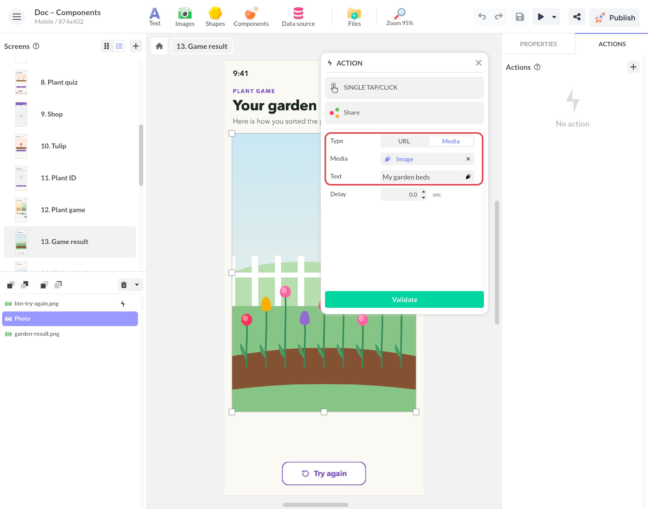Switch screens list to grid view
The image size is (648, 509).
click(107, 46)
